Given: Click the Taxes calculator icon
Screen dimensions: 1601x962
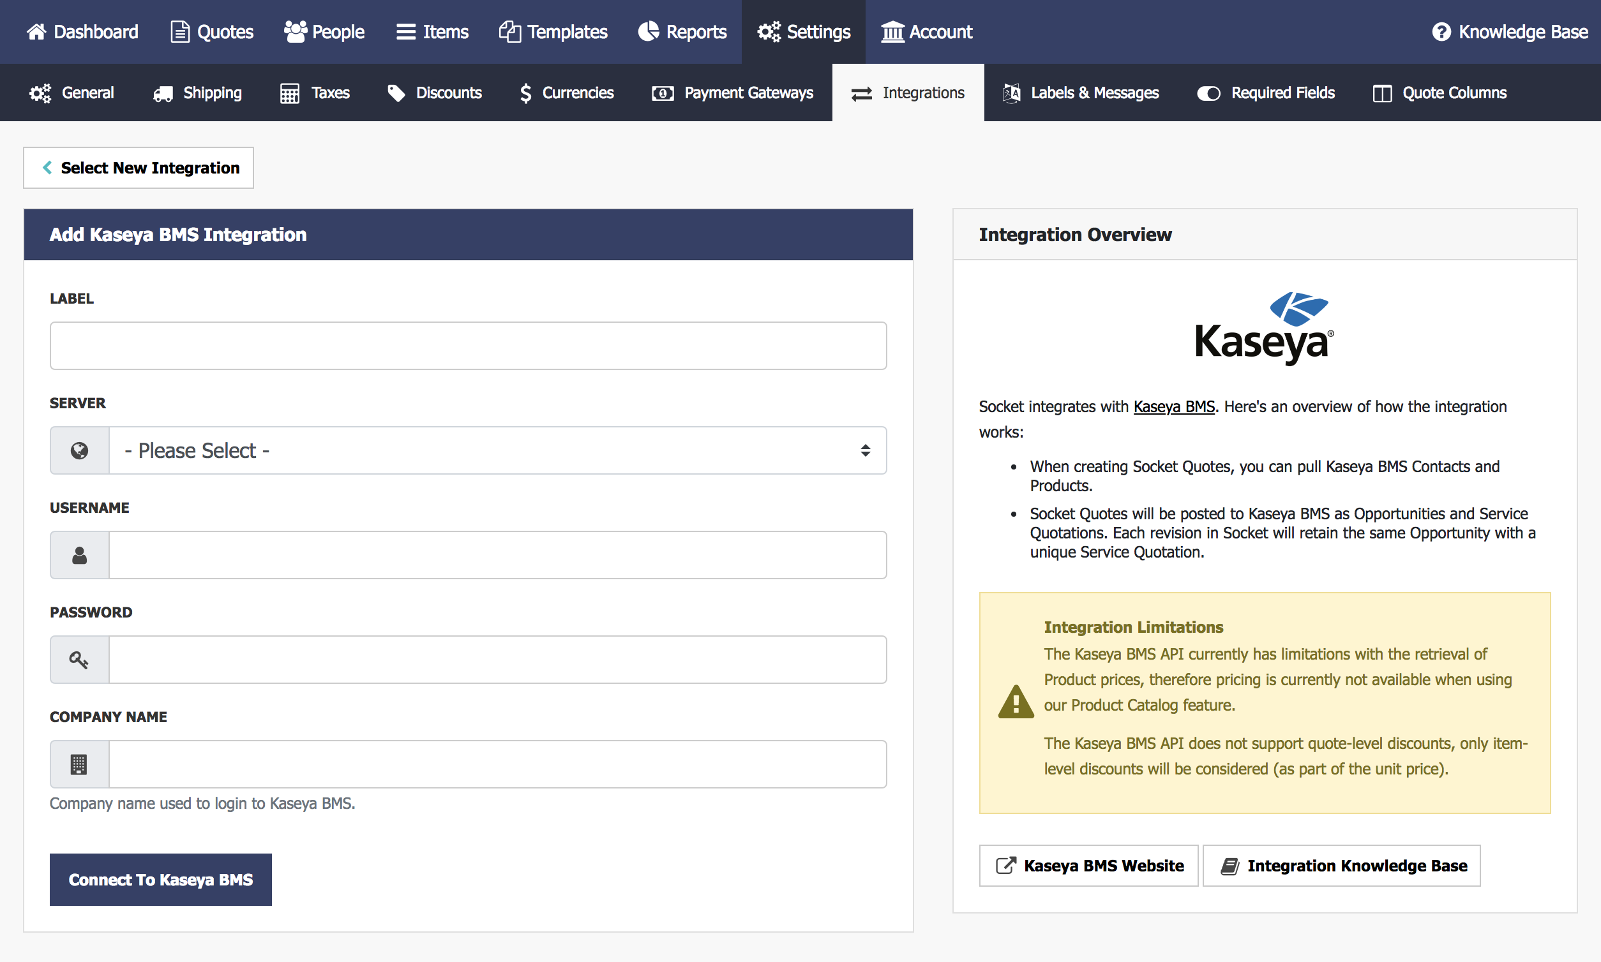Looking at the screenshot, I should coord(290,93).
